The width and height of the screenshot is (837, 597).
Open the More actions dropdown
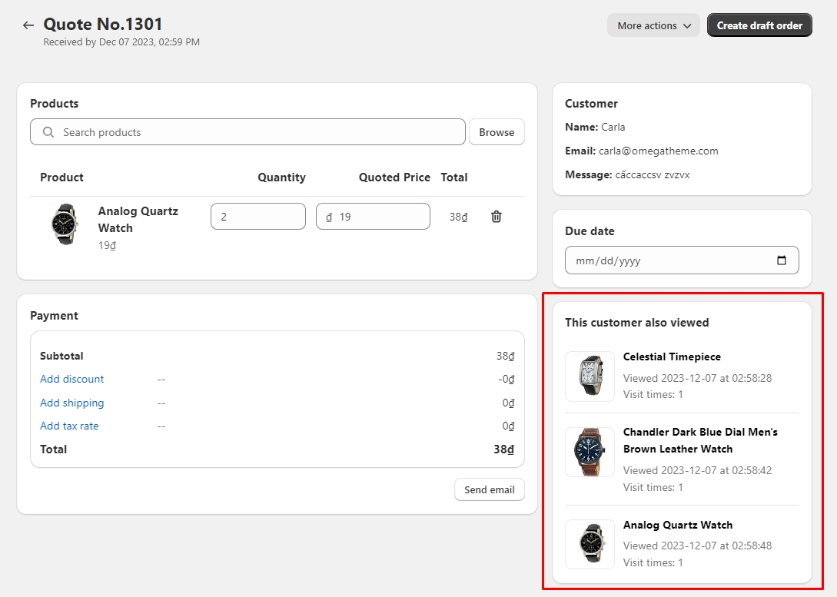653,25
